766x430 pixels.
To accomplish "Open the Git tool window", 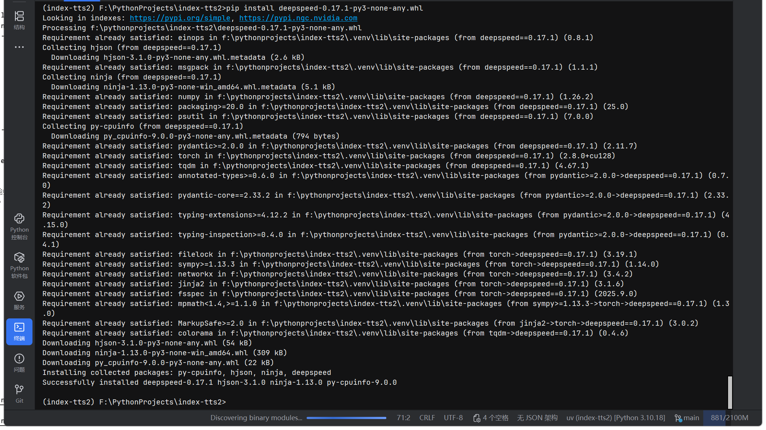I will pyautogui.click(x=19, y=394).
